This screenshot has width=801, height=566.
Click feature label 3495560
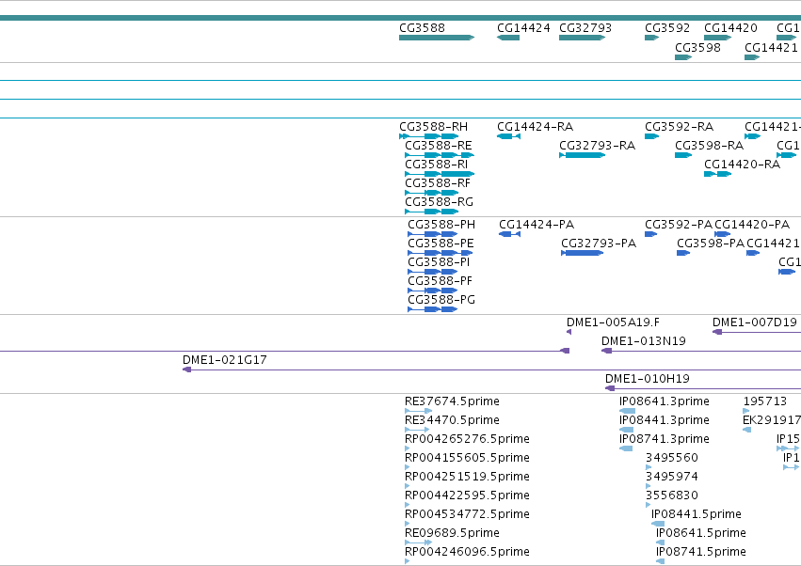pos(672,458)
